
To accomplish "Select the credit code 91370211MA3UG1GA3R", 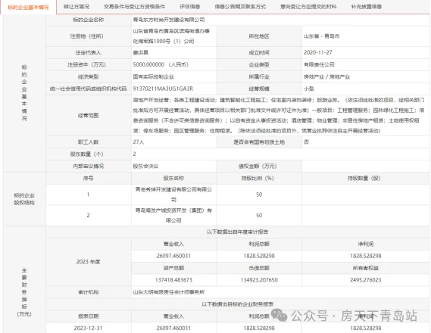I will pos(163,89).
